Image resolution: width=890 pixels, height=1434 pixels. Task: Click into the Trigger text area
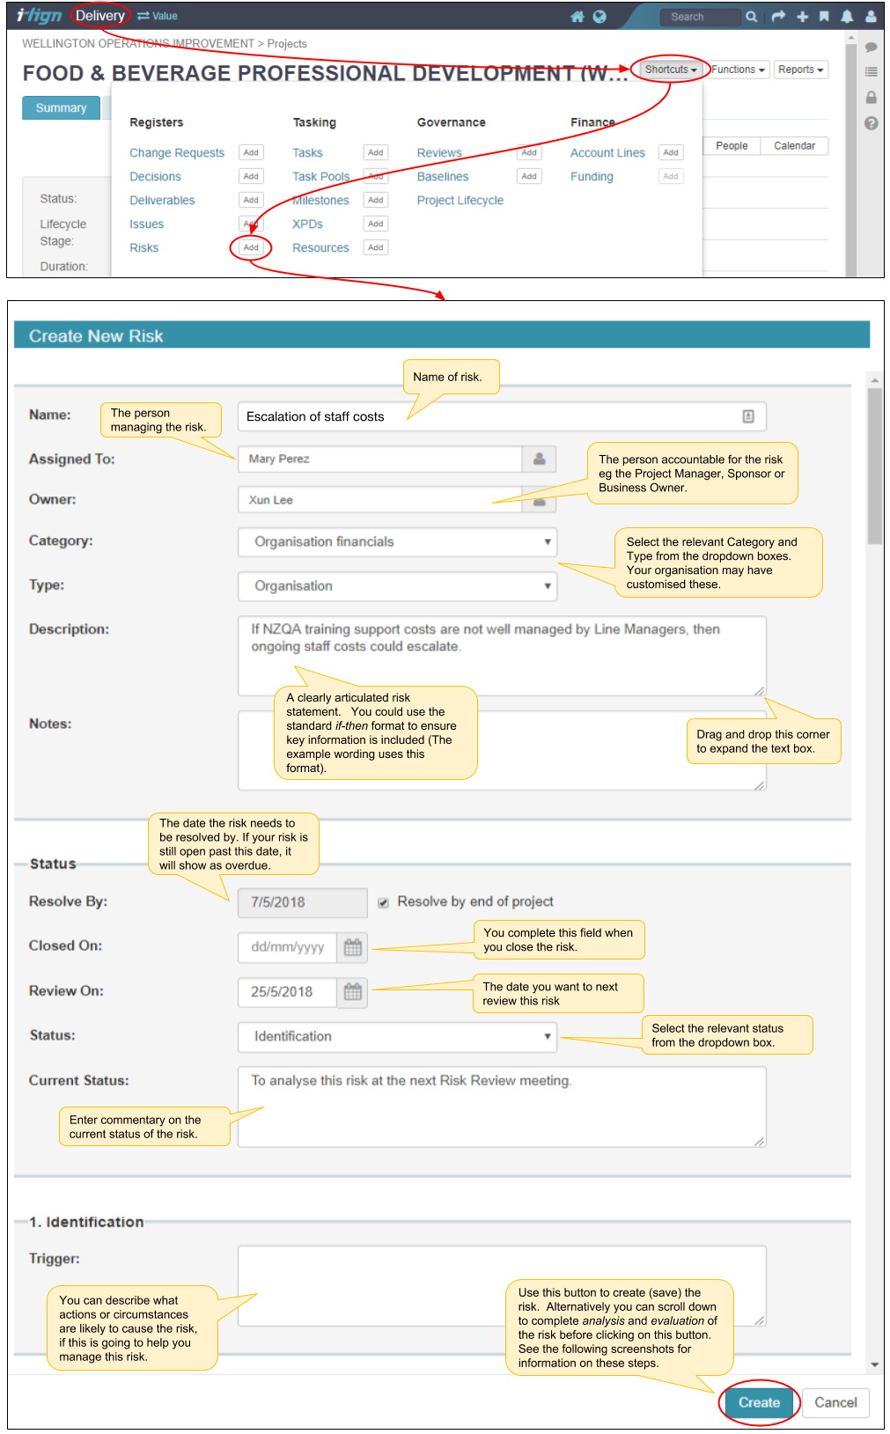[x=502, y=1285]
